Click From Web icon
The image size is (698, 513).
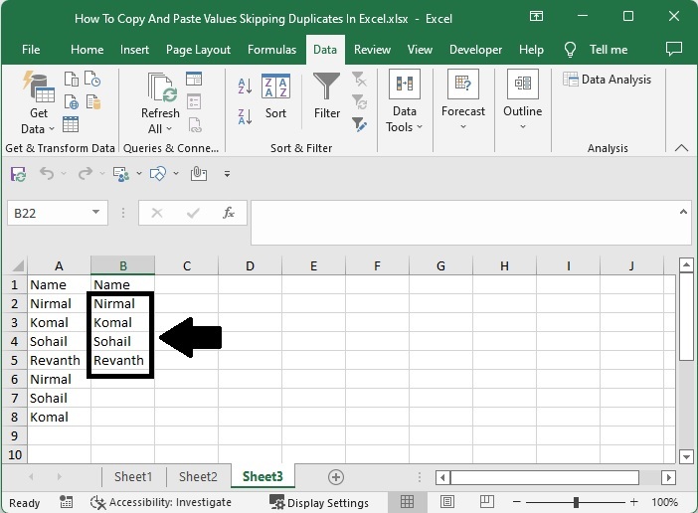click(72, 101)
